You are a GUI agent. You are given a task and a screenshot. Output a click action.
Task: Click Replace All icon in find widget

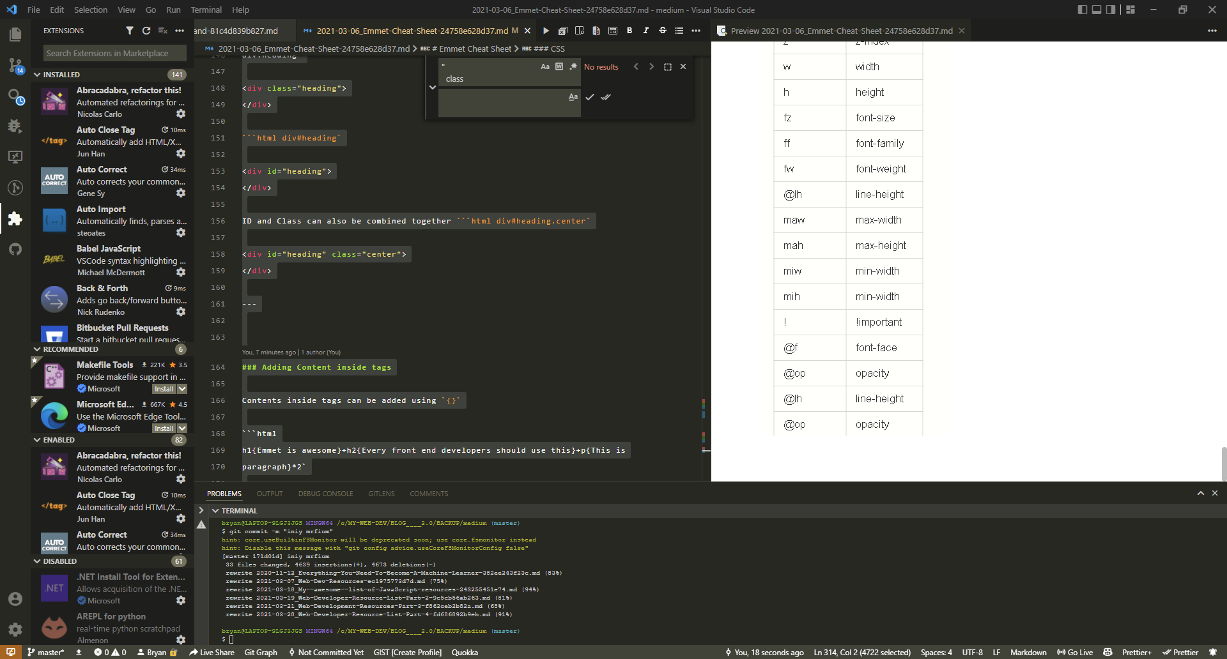point(606,97)
